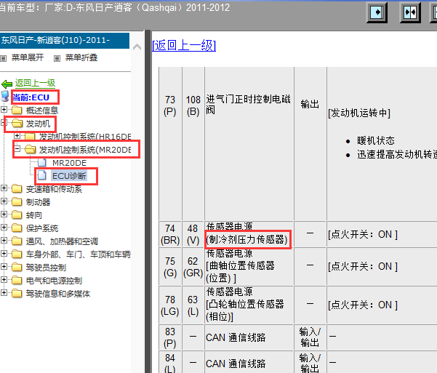Click the 83 (P) terminal cell
The height and width of the screenshot is (373, 437).
(x=170, y=337)
